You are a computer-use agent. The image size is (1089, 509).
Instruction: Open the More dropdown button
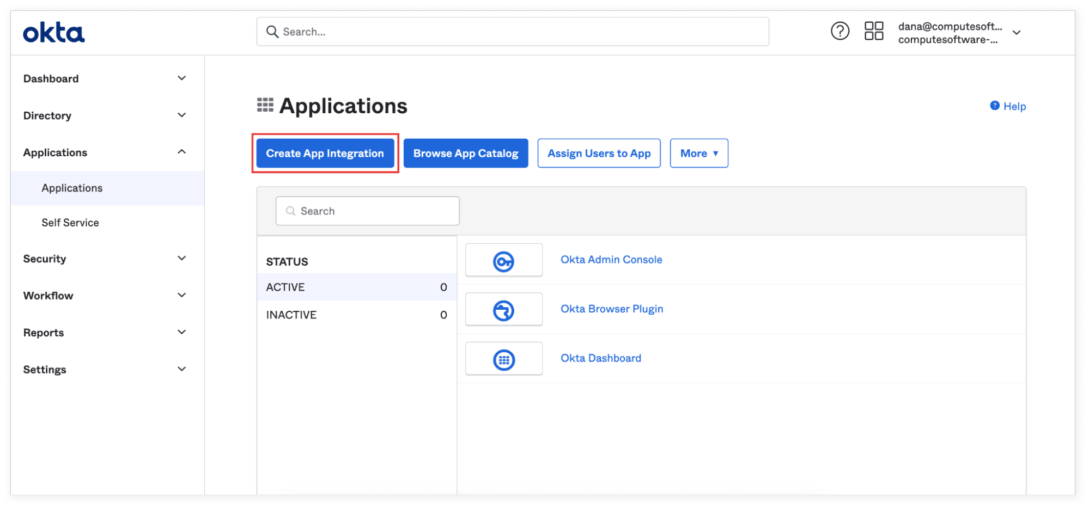click(698, 154)
